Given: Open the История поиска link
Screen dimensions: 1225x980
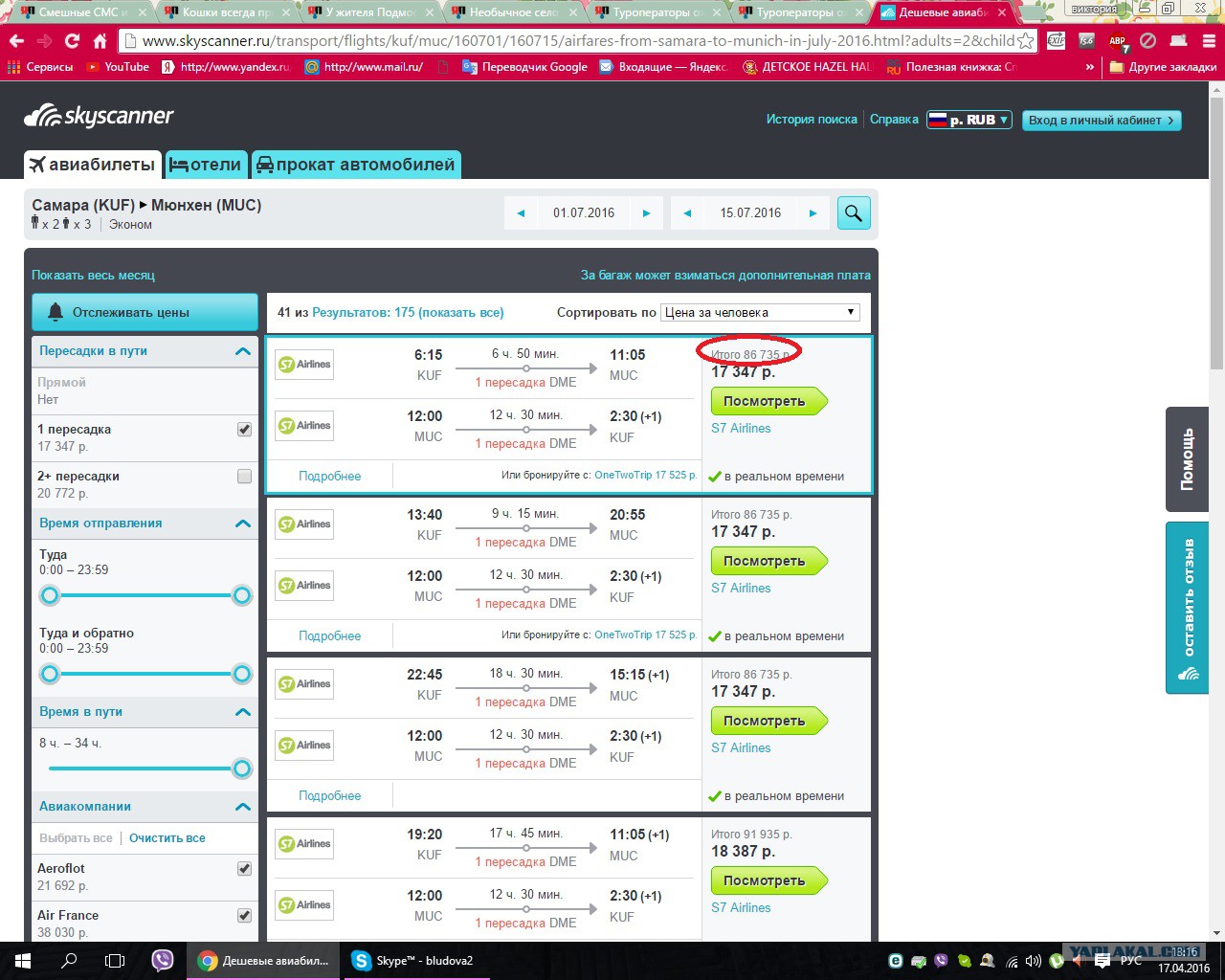Looking at the screenshot, I should tap(812, 120).
